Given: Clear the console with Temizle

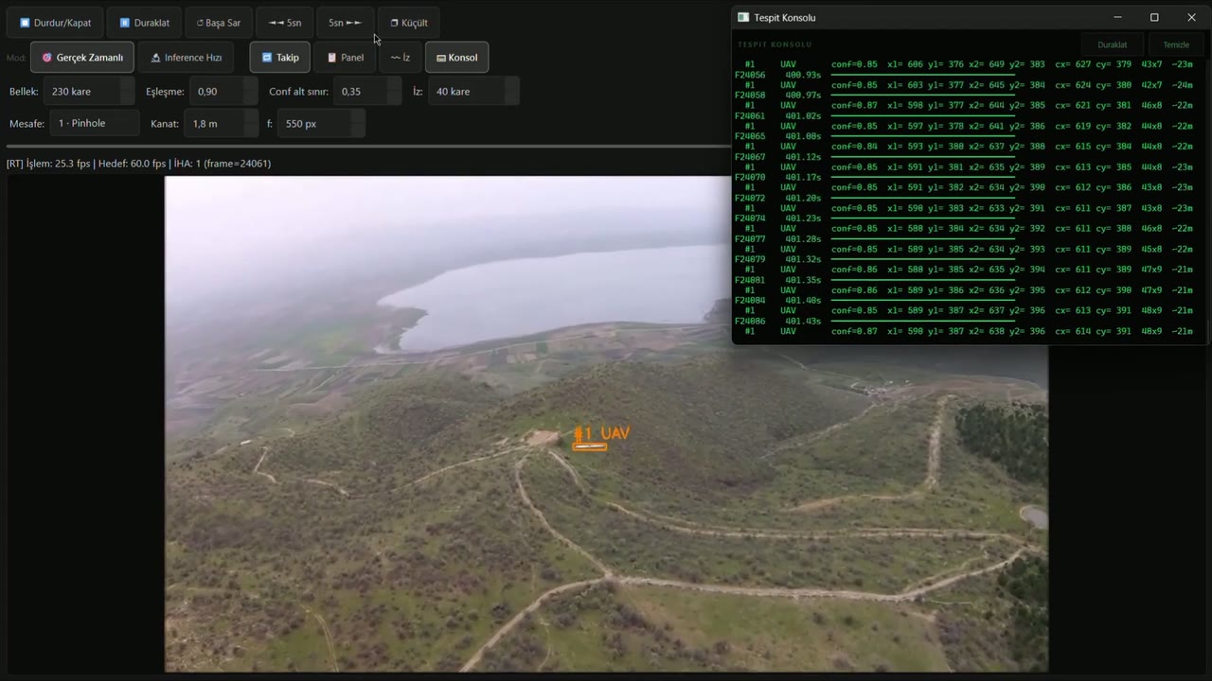Looking at the screenshot, I should tap(1176, 44).
